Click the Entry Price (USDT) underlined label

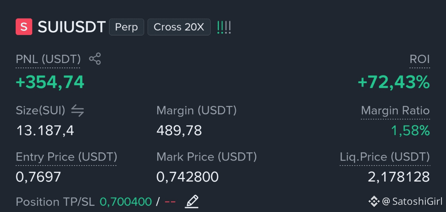tap(66, 157)
